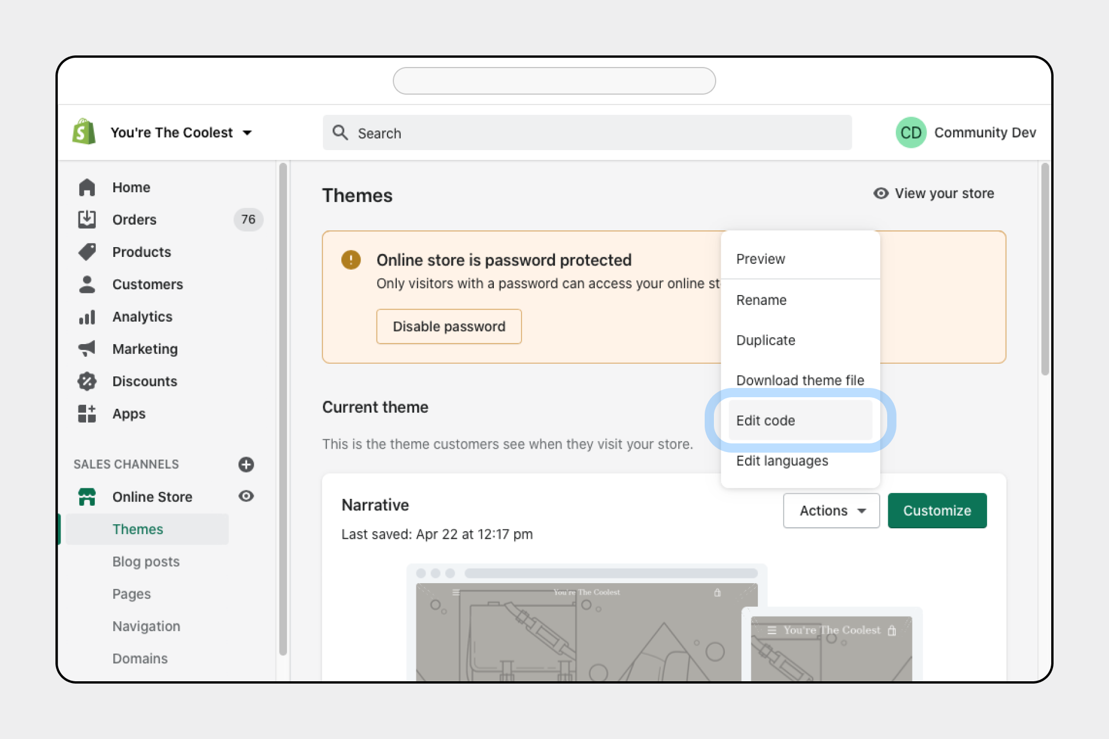Click the orange warning icon in banner
This screenshot has height=739, width=1109.
(351, 260)
